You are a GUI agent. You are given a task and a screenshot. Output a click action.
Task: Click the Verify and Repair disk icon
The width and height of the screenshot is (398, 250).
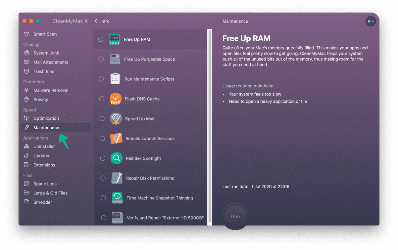[x=118, y=218]
